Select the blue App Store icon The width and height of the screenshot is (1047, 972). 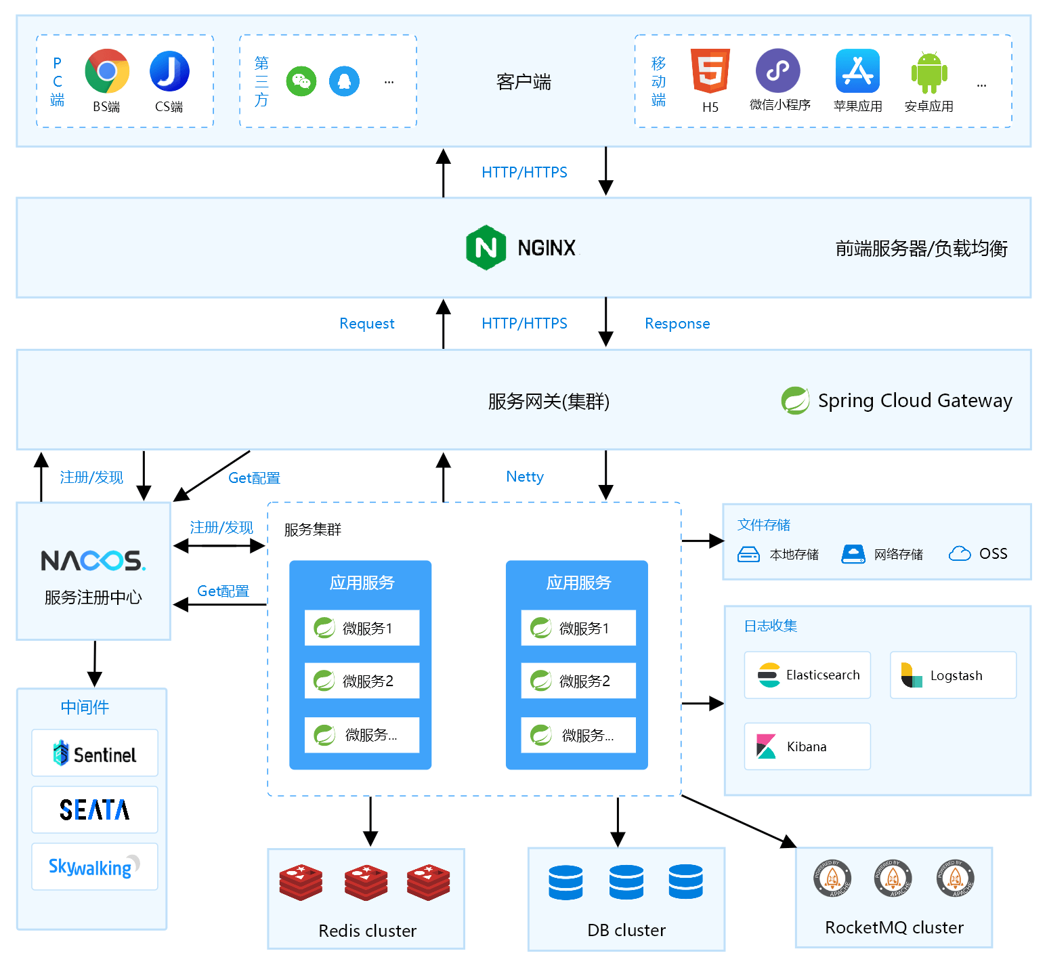(x=857, y=70)
